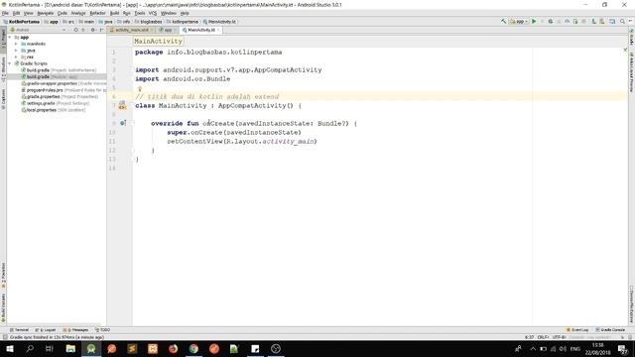
Task: Open the Terminal tool window
Action: click(19, 330)
